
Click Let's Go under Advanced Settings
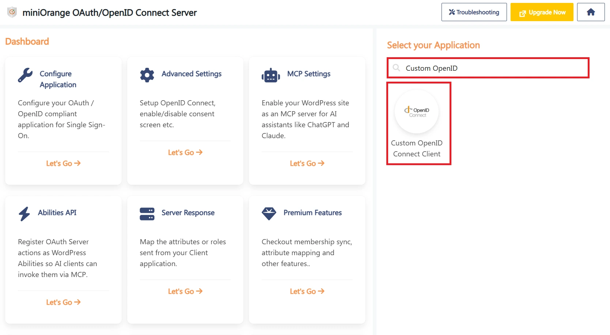(185, 152)
